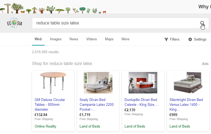This screenshot has width=211, height=134.
Task: Open Dunlopillo Divan Bed Celeste link
Action: 141,102
